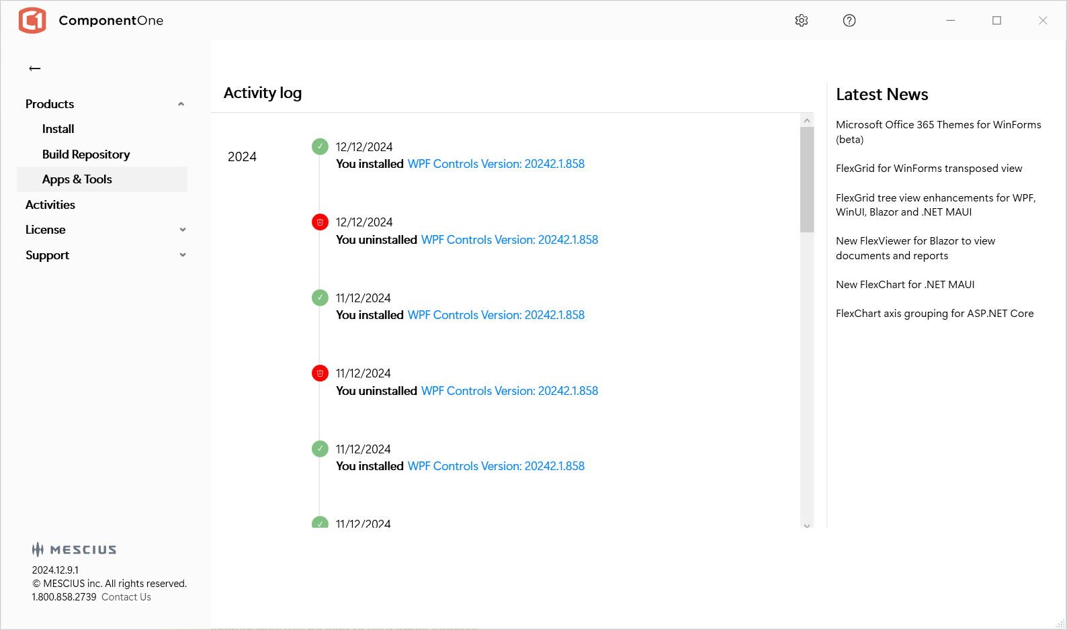The height and width of the screenshot is (630, 1067).
Task: Click the help question mark icon
Action: coord(849,21)
